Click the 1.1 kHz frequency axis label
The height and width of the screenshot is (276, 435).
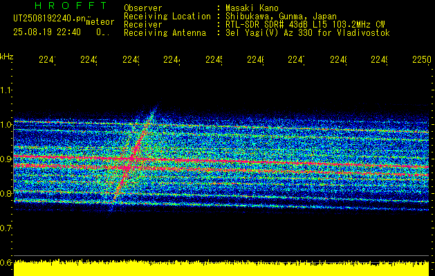(6, 90)
